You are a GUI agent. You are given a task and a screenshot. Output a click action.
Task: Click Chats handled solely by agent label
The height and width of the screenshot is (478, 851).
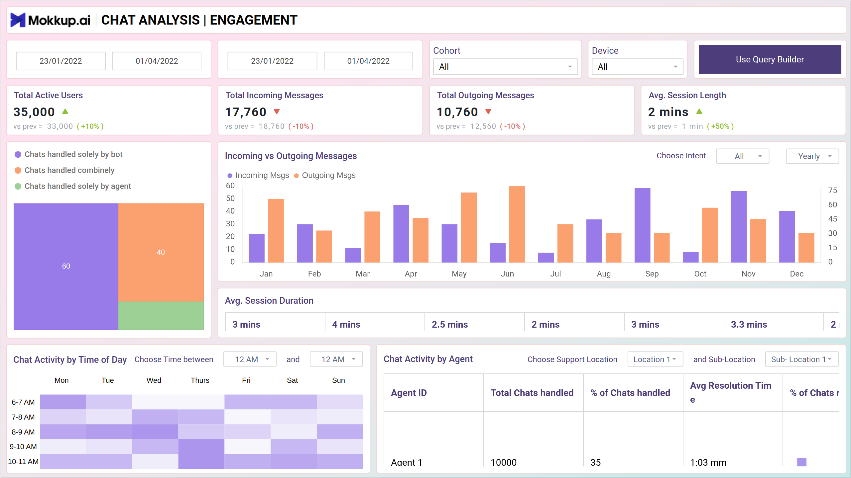point(78,186)
